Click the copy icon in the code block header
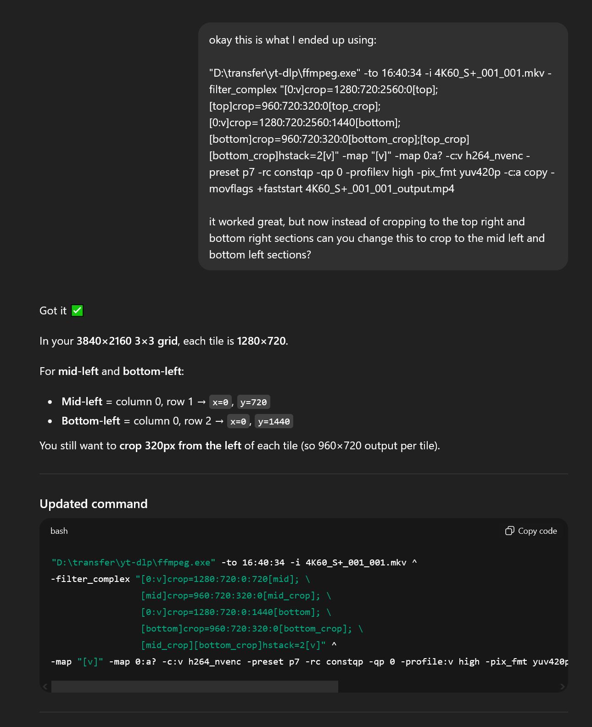This screenshot has width=592, height=727. coord(509,531)
